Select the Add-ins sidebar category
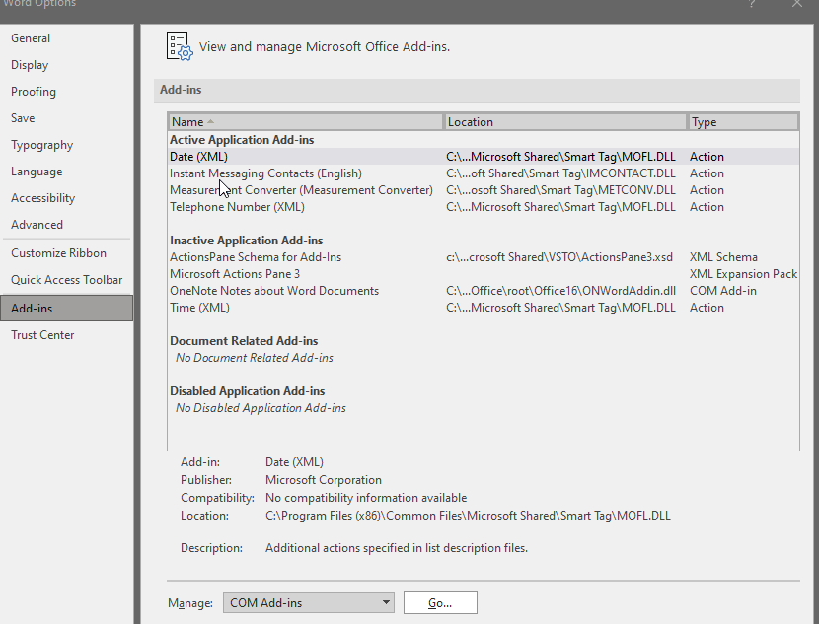 67,309
